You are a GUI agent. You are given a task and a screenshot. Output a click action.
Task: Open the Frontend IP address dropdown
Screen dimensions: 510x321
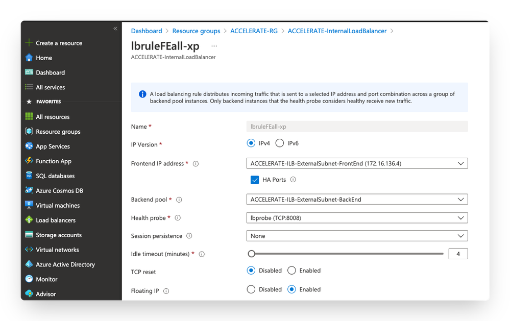pos(357,164)
